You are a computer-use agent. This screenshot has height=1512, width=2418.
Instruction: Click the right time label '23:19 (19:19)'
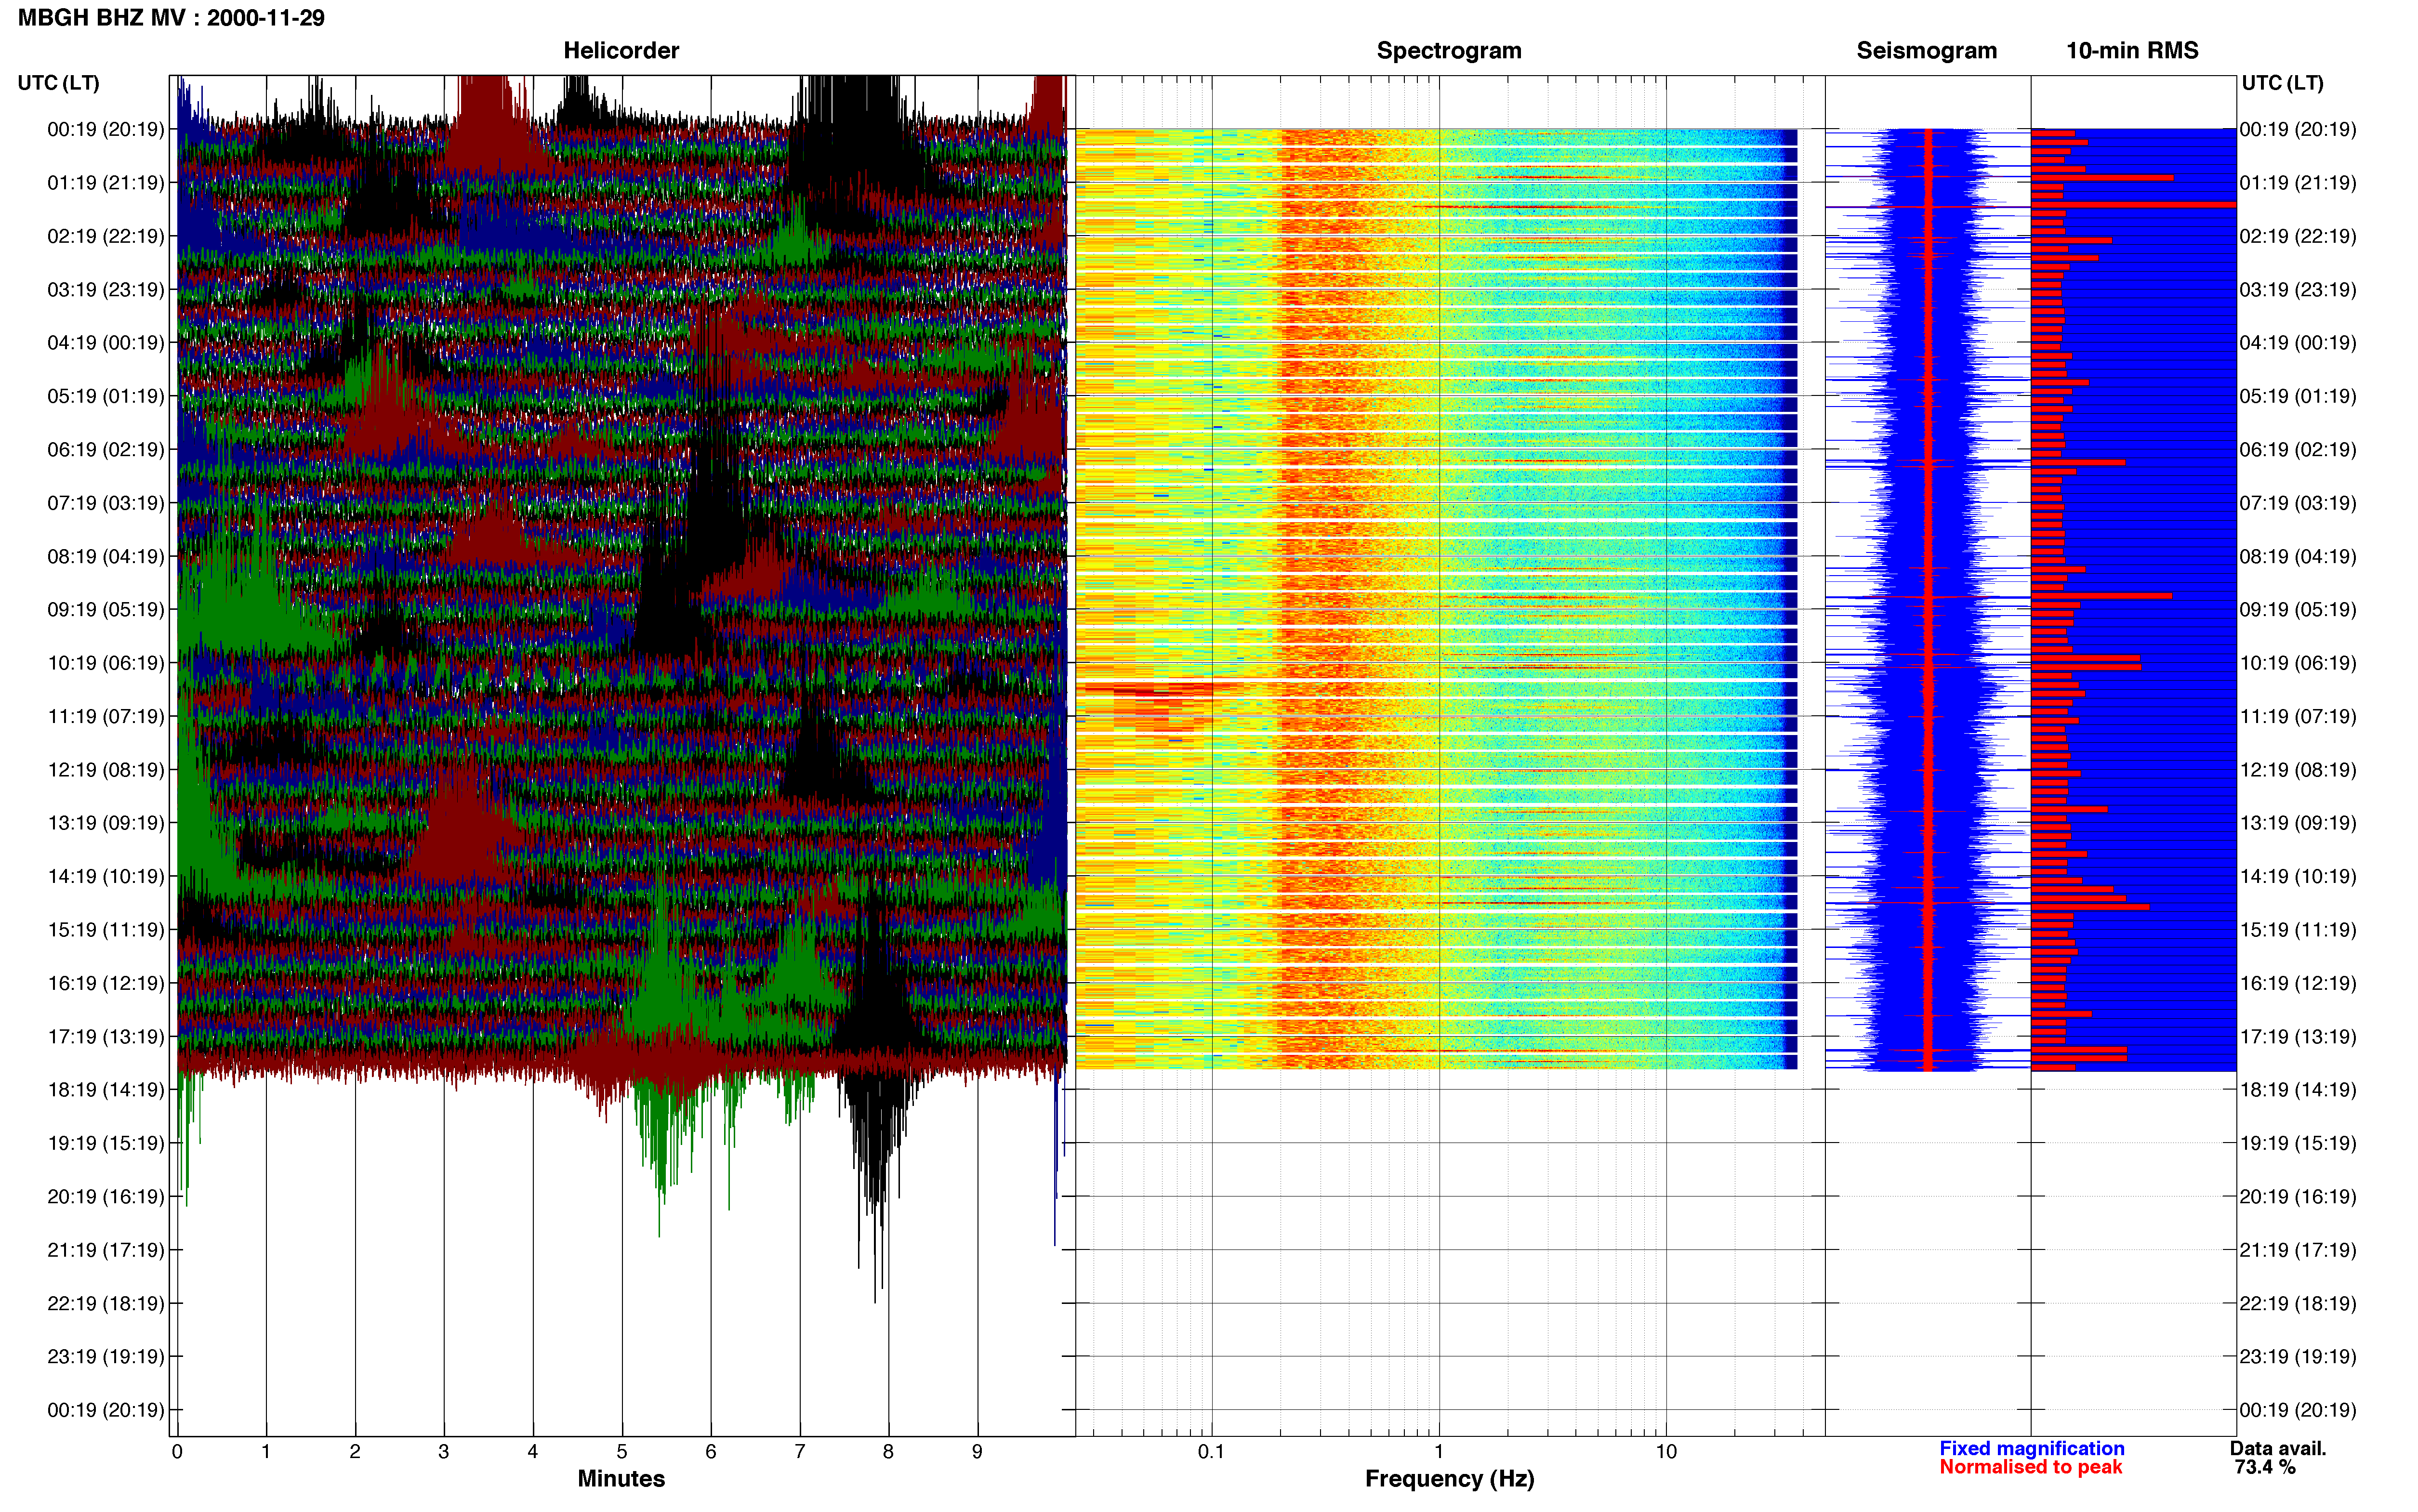[2298, 1357]
